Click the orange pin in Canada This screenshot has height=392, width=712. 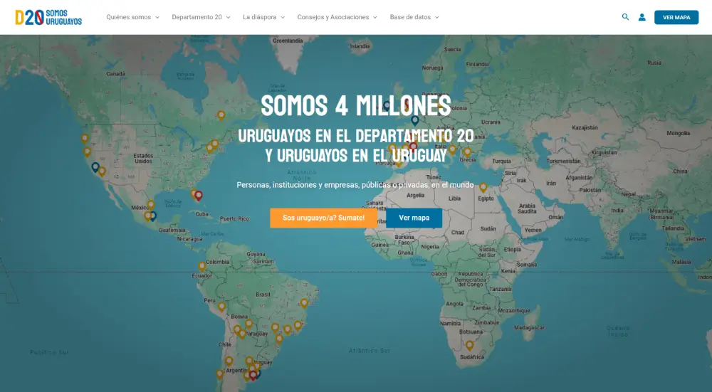[221, 115]
